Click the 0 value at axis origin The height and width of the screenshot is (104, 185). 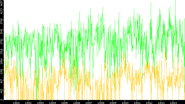coord(2,100)
